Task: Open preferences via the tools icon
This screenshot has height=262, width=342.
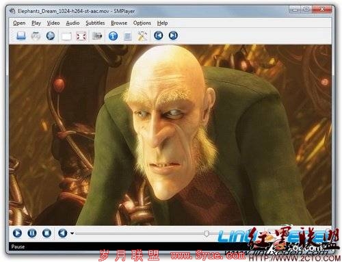Action: [x=142, y=36]
